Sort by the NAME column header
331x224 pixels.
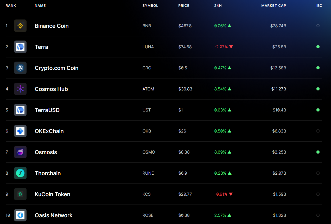click(x=40, y=5)
